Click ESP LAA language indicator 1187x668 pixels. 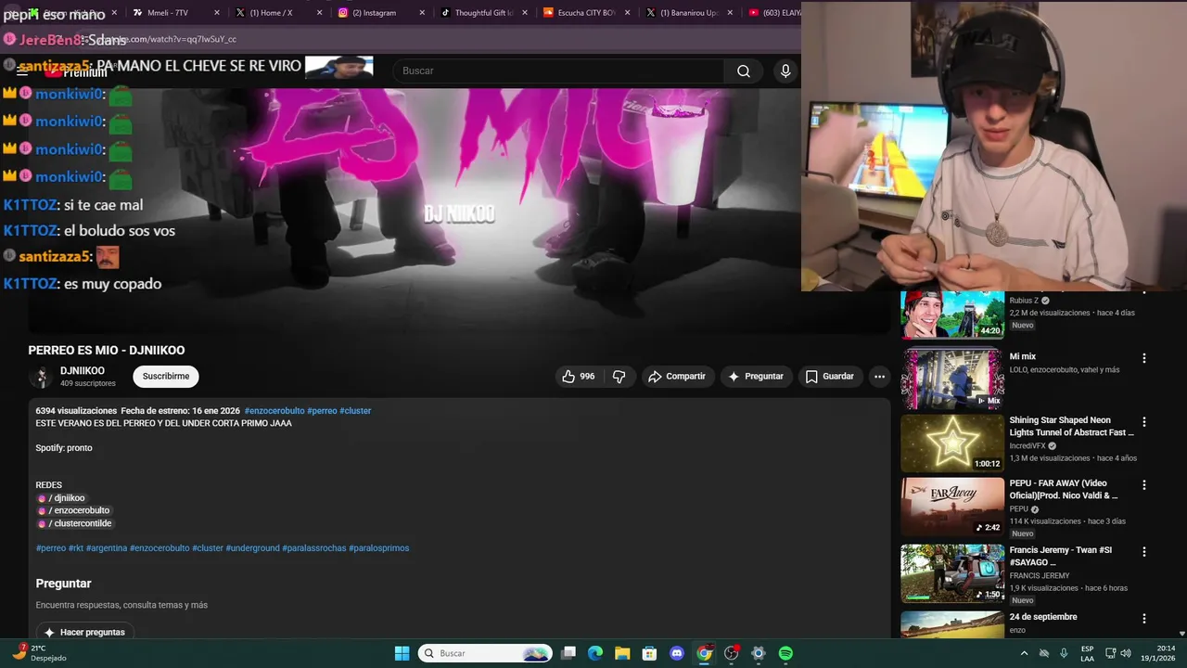[x=1087, y=653]
